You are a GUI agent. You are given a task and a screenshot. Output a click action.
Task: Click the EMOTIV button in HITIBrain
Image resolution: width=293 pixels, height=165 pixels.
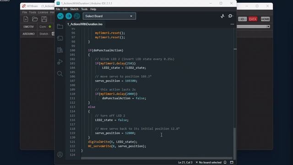(x=28, y=27)
